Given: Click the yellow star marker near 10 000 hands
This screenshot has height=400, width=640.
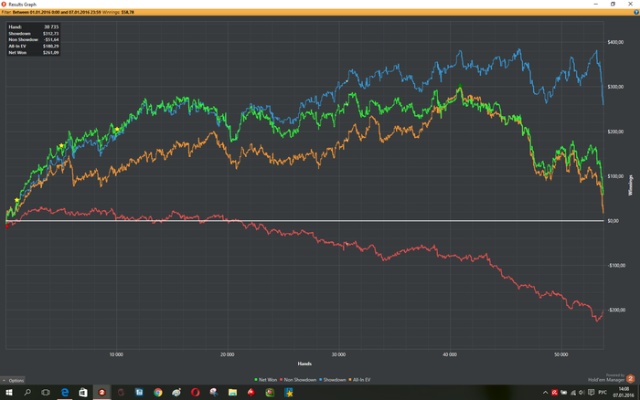Looking at the screenshot, I should pos(117,130).
